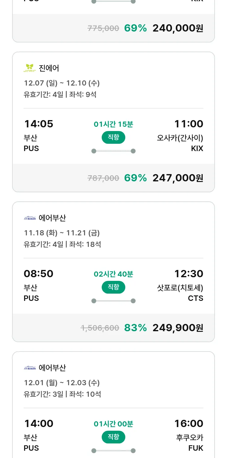Viewport: 227px width, 458px height.
Task: Tap the Air Busan logo on Fukuoka flight
Action: pos(30,368)
